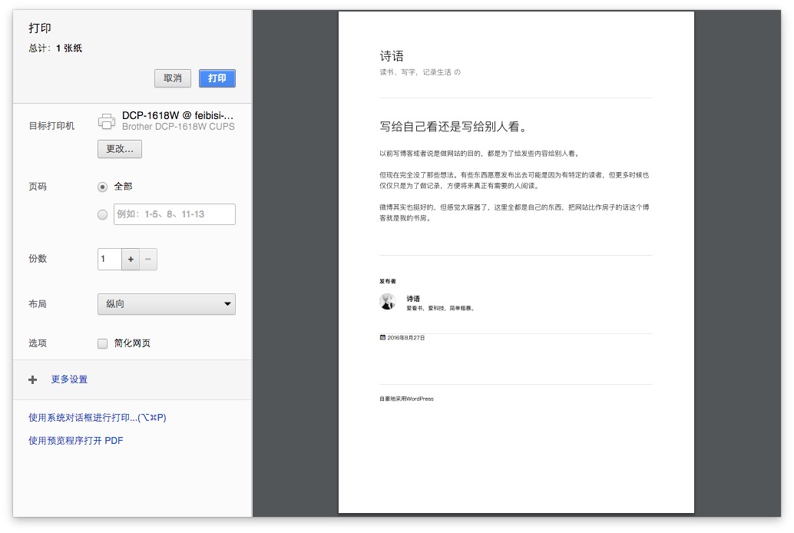Select the custom page range radio button
794x533 pixels.
pyautogui.click(x=102, y=214)
